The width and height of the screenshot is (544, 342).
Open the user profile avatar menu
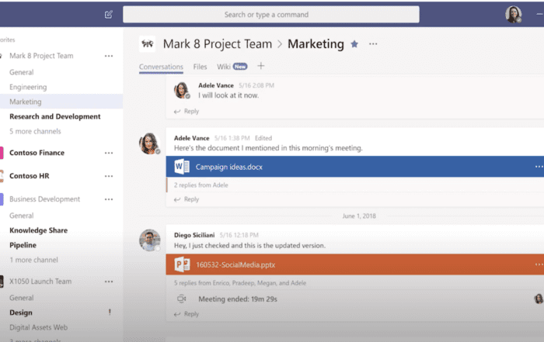[514, 15]
